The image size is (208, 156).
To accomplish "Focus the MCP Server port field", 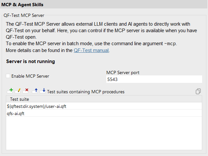I will tap(154, 79).
